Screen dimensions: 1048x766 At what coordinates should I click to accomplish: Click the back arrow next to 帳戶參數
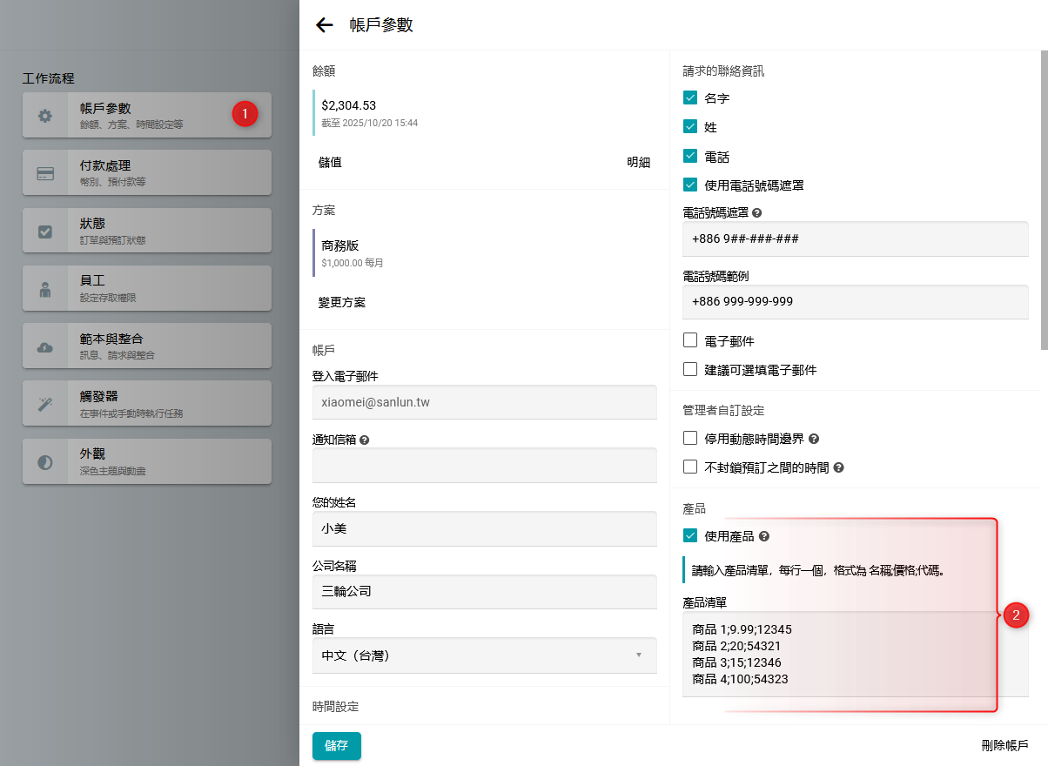click(x=325, y=25)
